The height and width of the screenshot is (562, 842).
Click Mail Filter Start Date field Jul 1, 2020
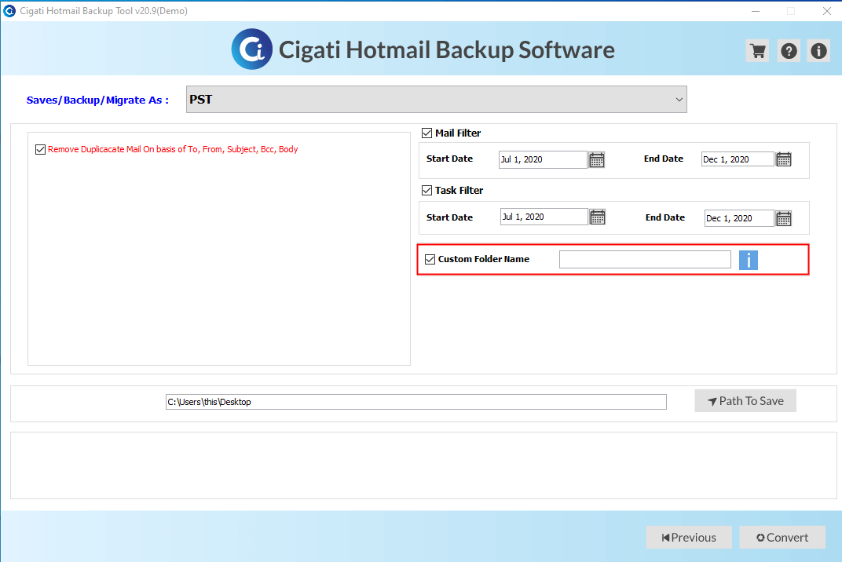click(543, 159)
